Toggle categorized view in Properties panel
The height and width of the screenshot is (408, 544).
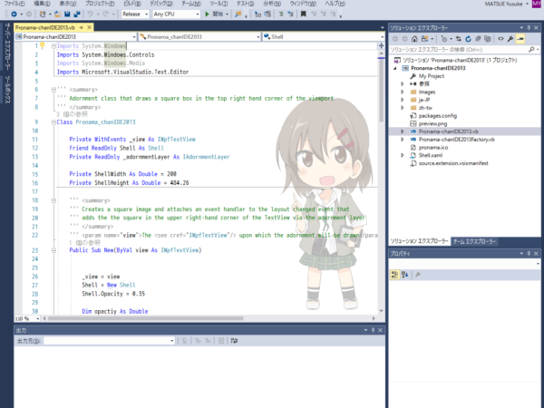click(394, 275)
